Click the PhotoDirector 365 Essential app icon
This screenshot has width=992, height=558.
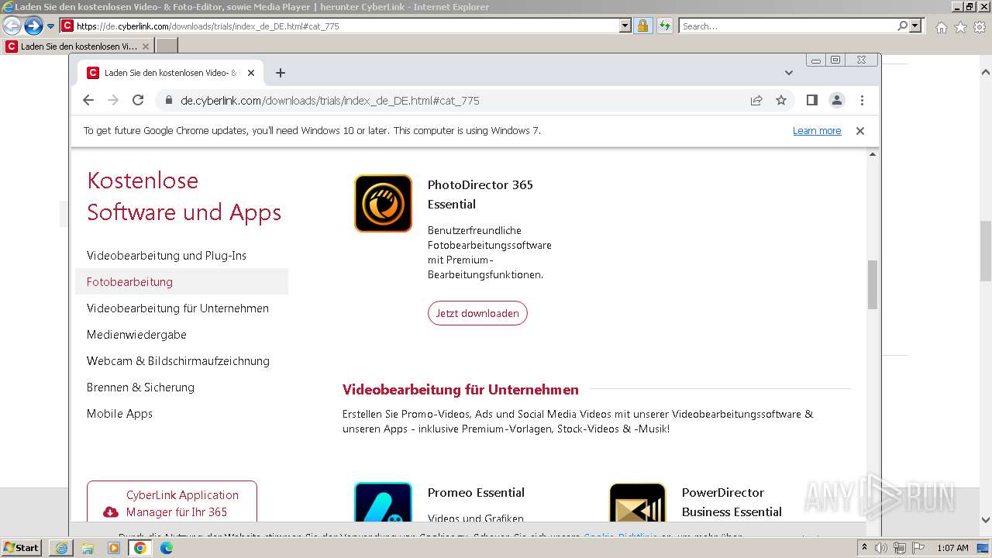click(383, 203)
